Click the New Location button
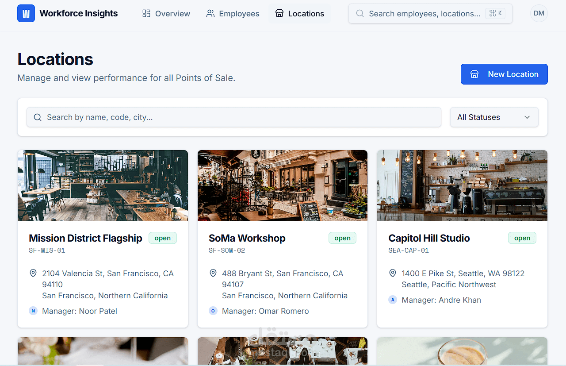 pos(504,74)
